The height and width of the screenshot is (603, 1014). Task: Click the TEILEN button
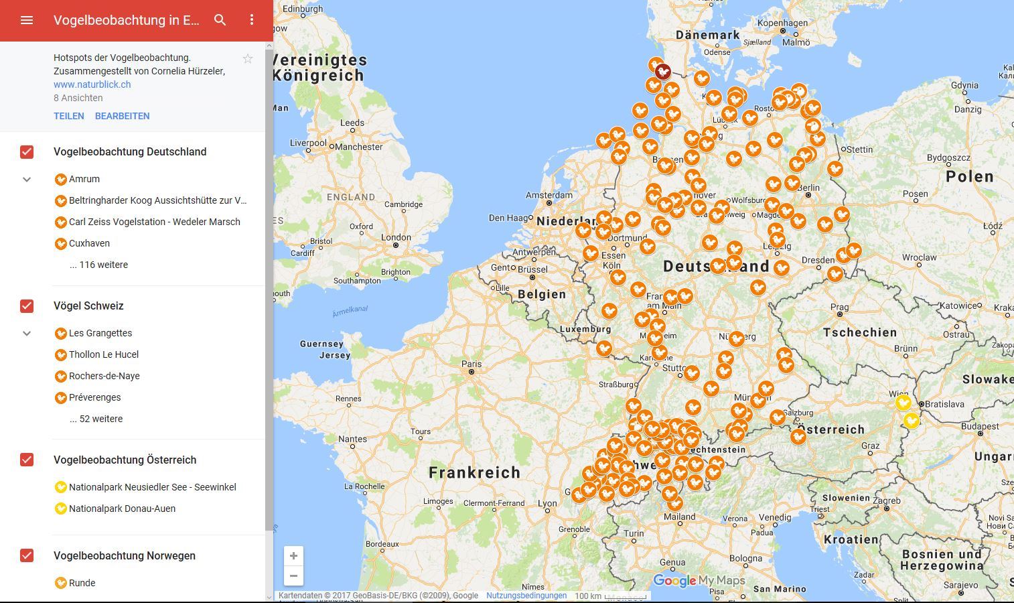click(69, 116)
